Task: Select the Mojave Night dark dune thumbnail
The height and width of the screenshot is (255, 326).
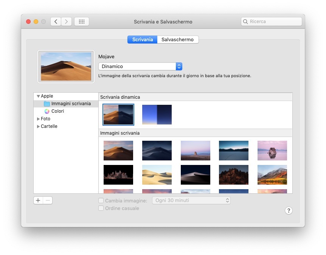Action: [x=157, y=151]
